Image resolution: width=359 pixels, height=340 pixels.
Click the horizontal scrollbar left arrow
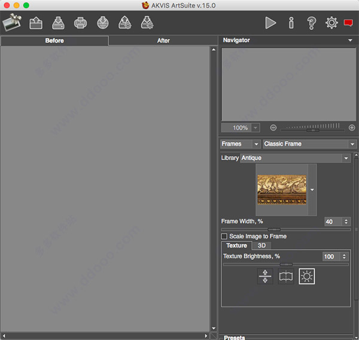tap(4, 336)
